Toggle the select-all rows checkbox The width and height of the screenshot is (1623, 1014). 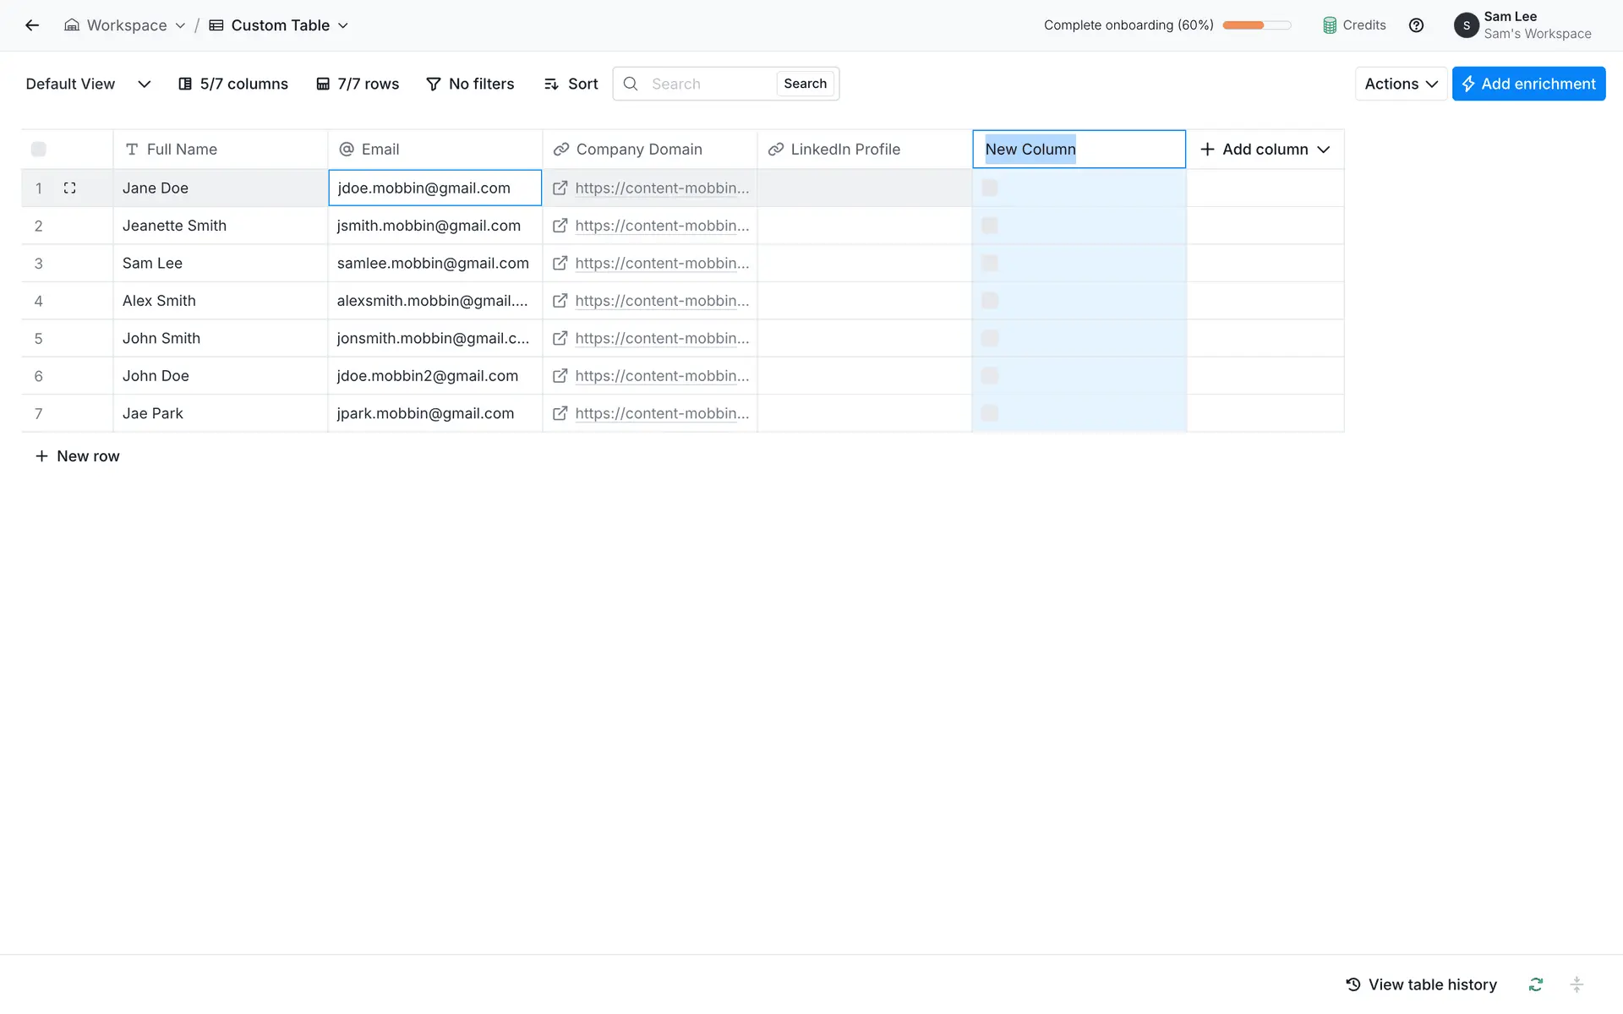(39, 150)
